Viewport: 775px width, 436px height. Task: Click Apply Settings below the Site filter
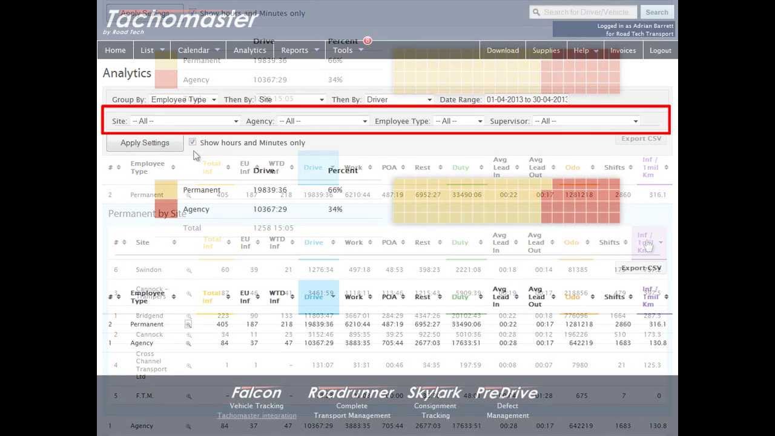(145, 143)
